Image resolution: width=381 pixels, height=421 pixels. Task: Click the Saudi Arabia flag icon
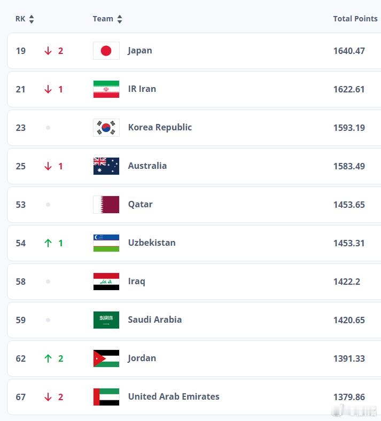tap(106, 320)
